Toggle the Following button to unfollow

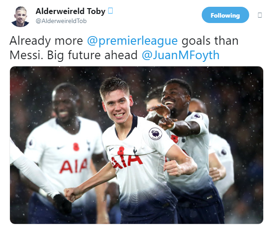(225, 15)
